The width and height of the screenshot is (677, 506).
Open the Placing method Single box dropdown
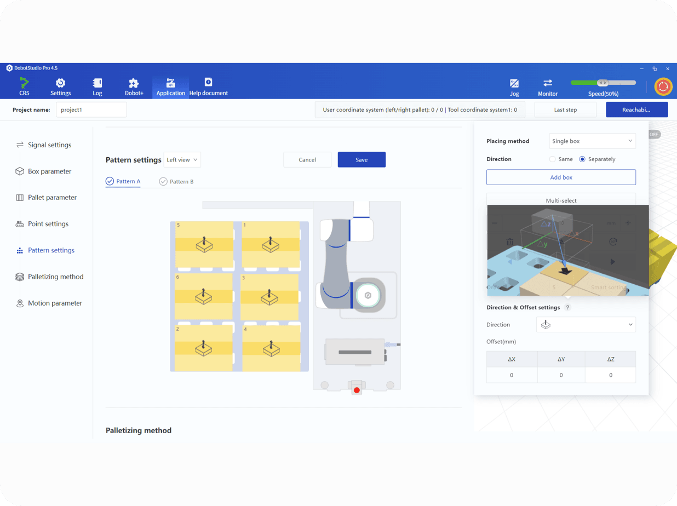(592, 141)
